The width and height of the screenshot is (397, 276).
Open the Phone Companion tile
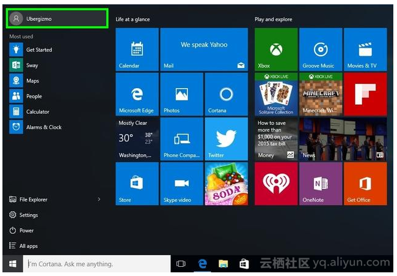pos(182,139)
